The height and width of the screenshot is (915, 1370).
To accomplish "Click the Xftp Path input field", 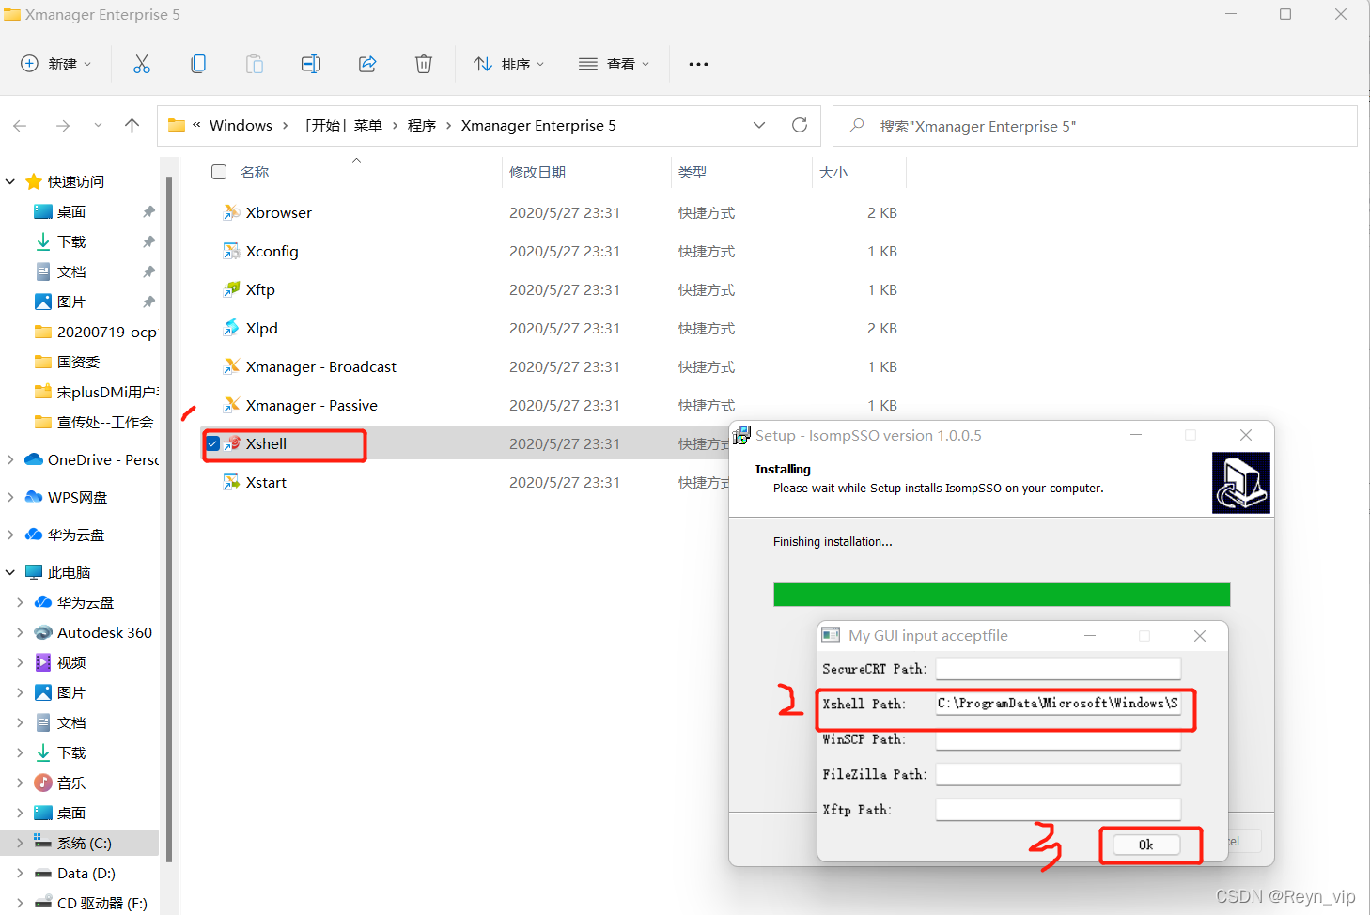I will [x=1058, y=810].
